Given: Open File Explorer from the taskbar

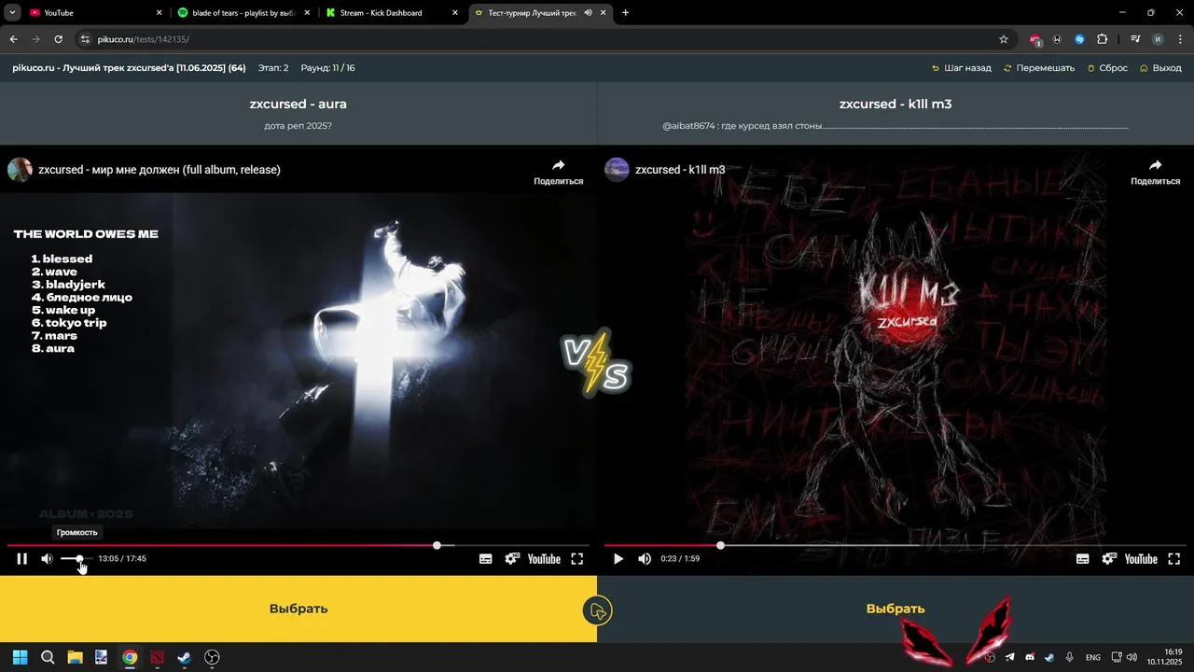Looking at the screenshot, I should point(75,657).
